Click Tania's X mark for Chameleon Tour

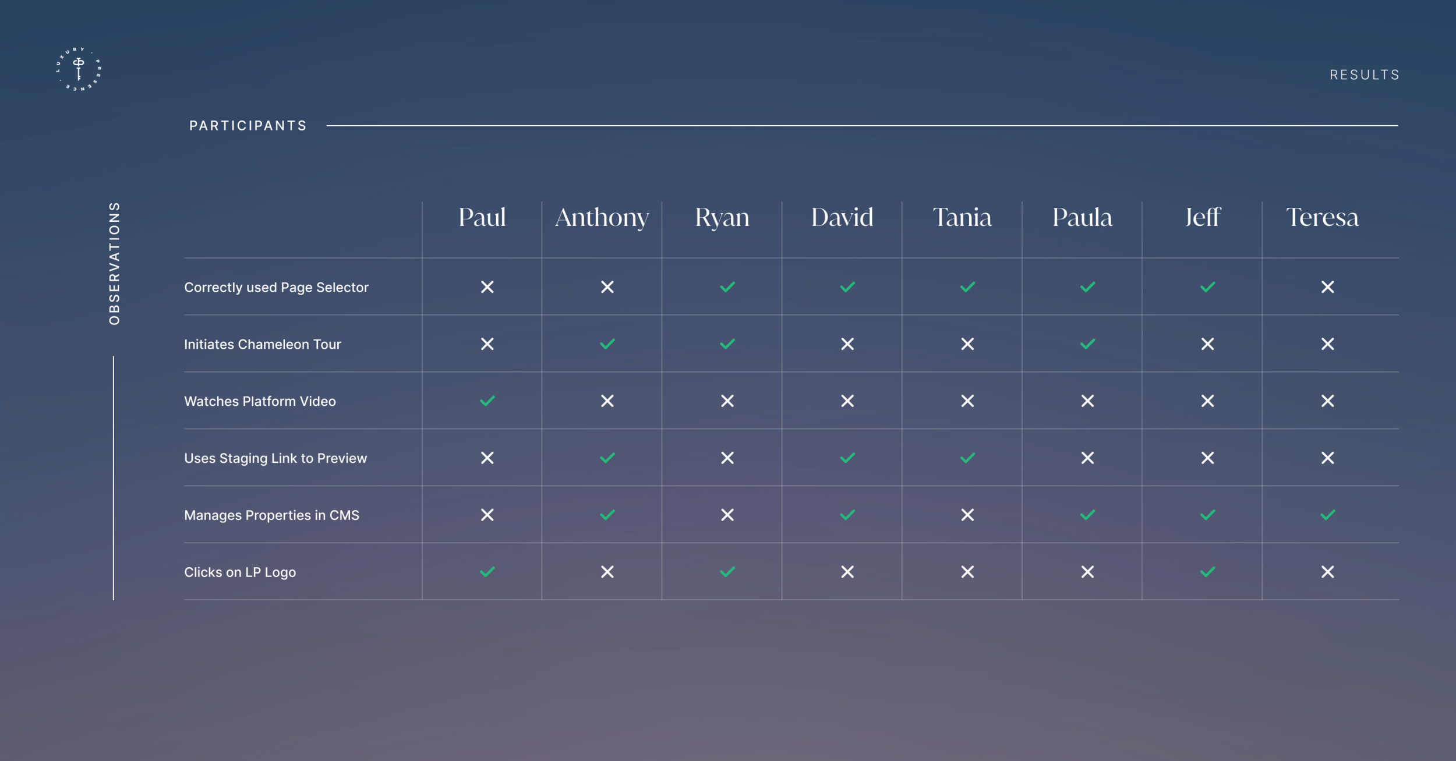967,344
